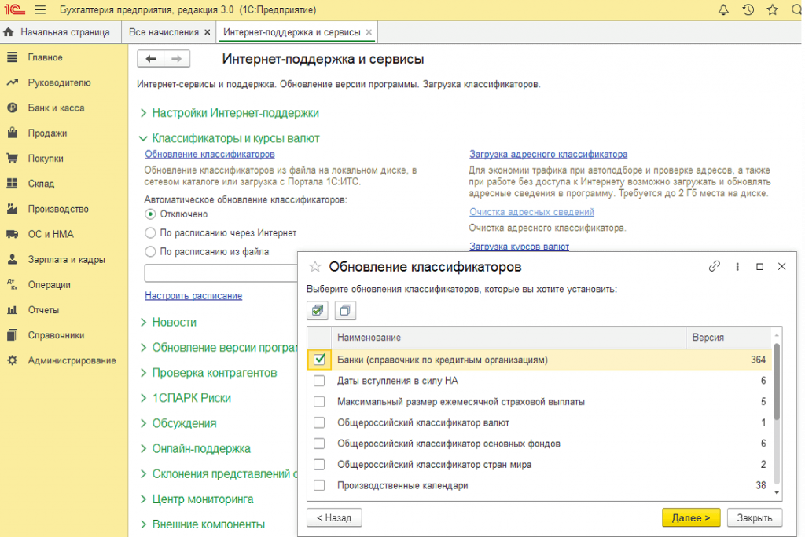Open the main menu hamburger icon

point(40,9)
